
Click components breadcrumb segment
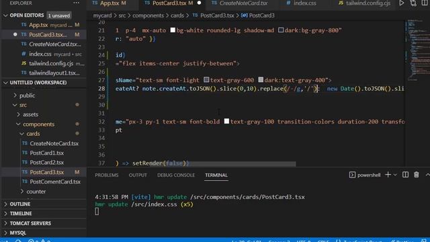pyautogui.click(x=148, y=15)
